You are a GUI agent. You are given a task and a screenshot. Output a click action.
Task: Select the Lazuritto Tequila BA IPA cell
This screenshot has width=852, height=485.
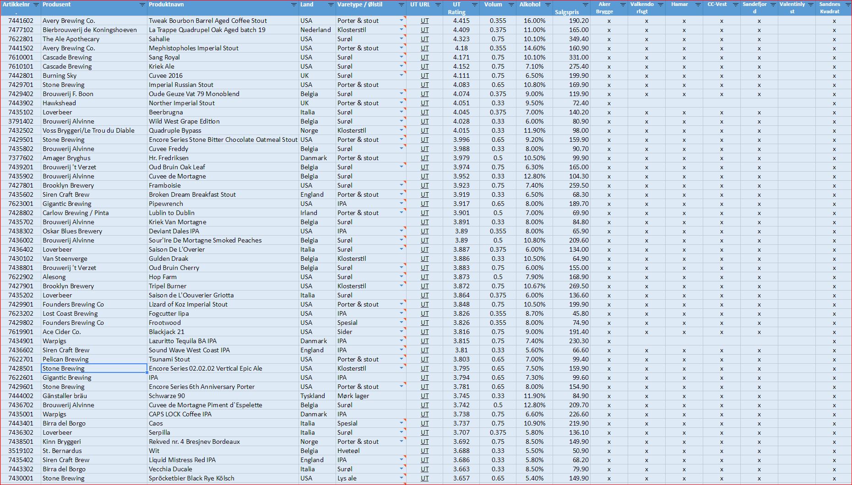(x=223, y=341)
